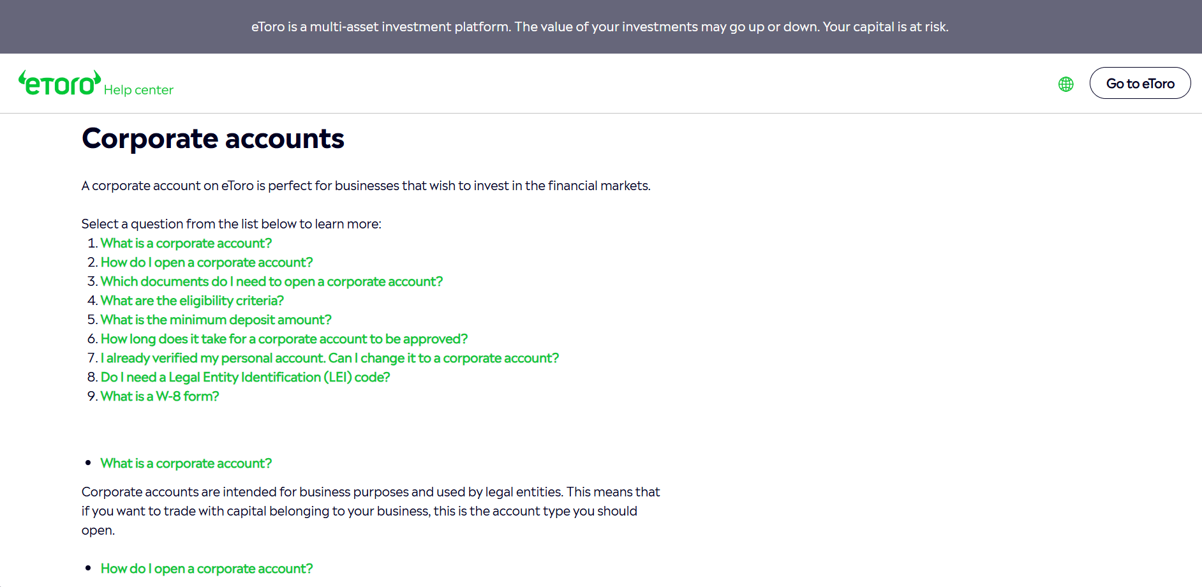This screenshot has width=1202, height=587.
Task: Select the corporate account approval time question
Action: point(284,339)
